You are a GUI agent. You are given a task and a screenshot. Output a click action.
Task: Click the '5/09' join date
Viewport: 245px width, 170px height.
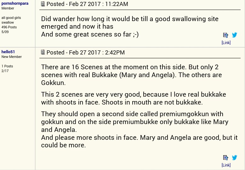point(5,32)
